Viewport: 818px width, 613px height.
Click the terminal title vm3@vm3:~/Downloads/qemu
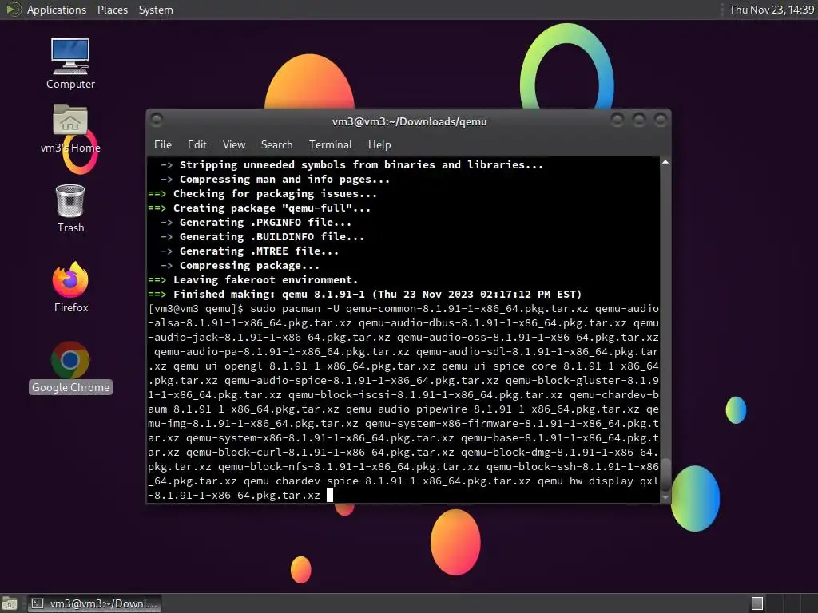point(410,121)
